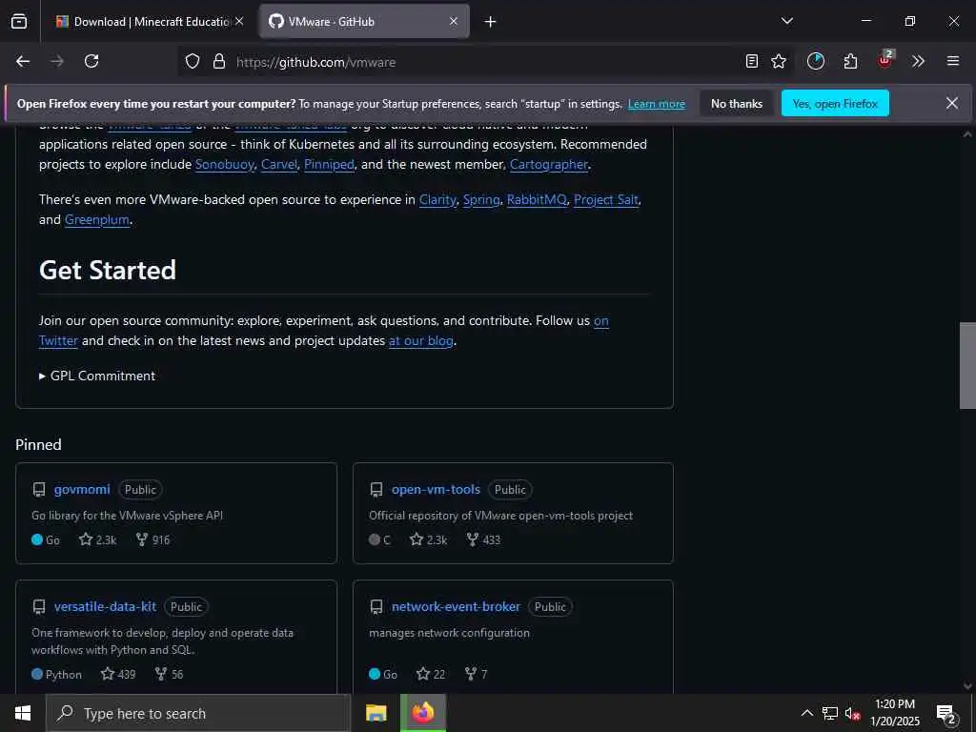The height and width of the screenshot is (732, 976).
Task: View versatile-data-kit stars 439
Action: [118, 674]
